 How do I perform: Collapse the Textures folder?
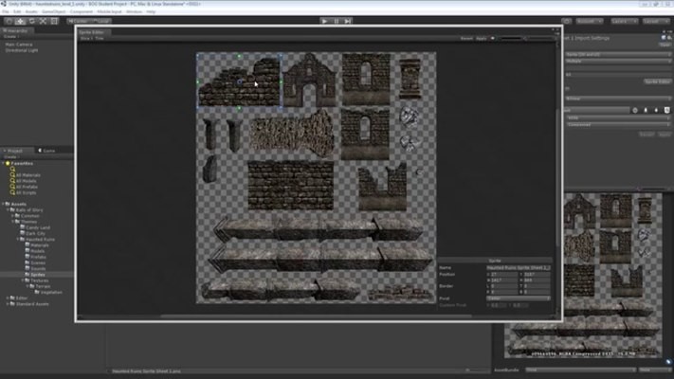[x=23, y=280]
